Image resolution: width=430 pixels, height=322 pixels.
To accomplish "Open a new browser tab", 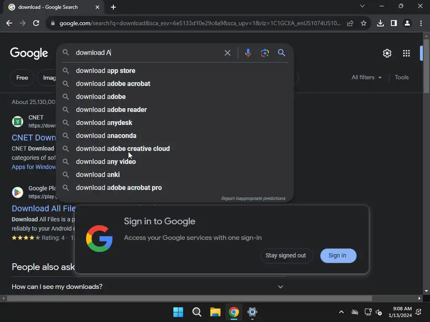I will pyautogui.click(x=113, y=7).
